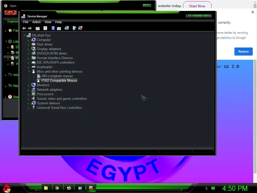Screen dimensions: 257x193
Task: Click the HID-compliant mouse device icon
Action: (38, 76)
